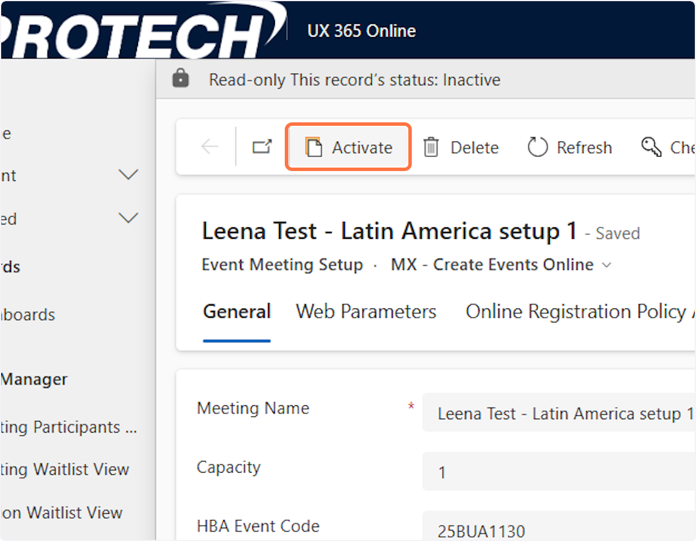Screen dimensions: 696x541
Task: Click the read-only lock icon
Action: coord(181,78)
